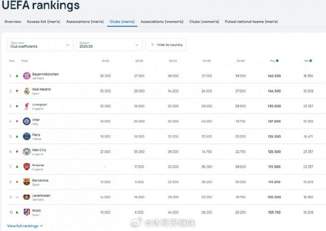Screen dimensions: 326x231
Task: Click Inter's 24/25 value 40.250
Action: click(207, 121)
